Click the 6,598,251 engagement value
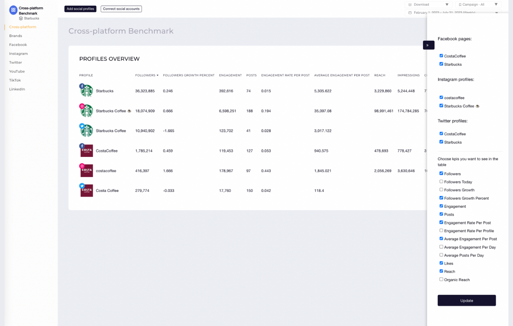This screenshot has width=513, height=326. coord(228,111)
